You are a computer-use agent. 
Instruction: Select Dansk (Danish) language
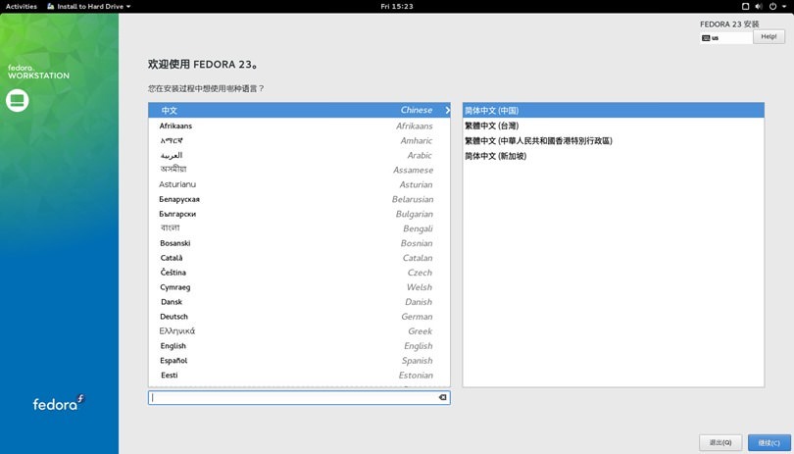coord(299,302)
